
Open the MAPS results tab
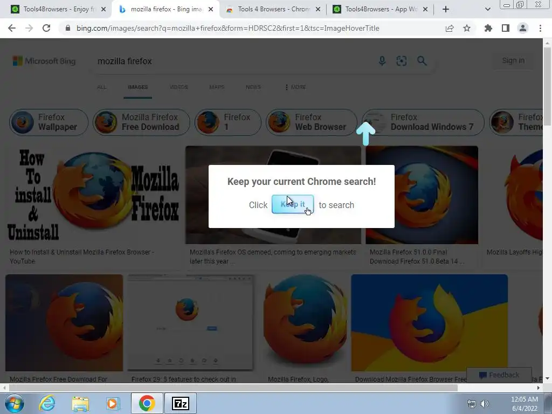[x=217, y=87]
